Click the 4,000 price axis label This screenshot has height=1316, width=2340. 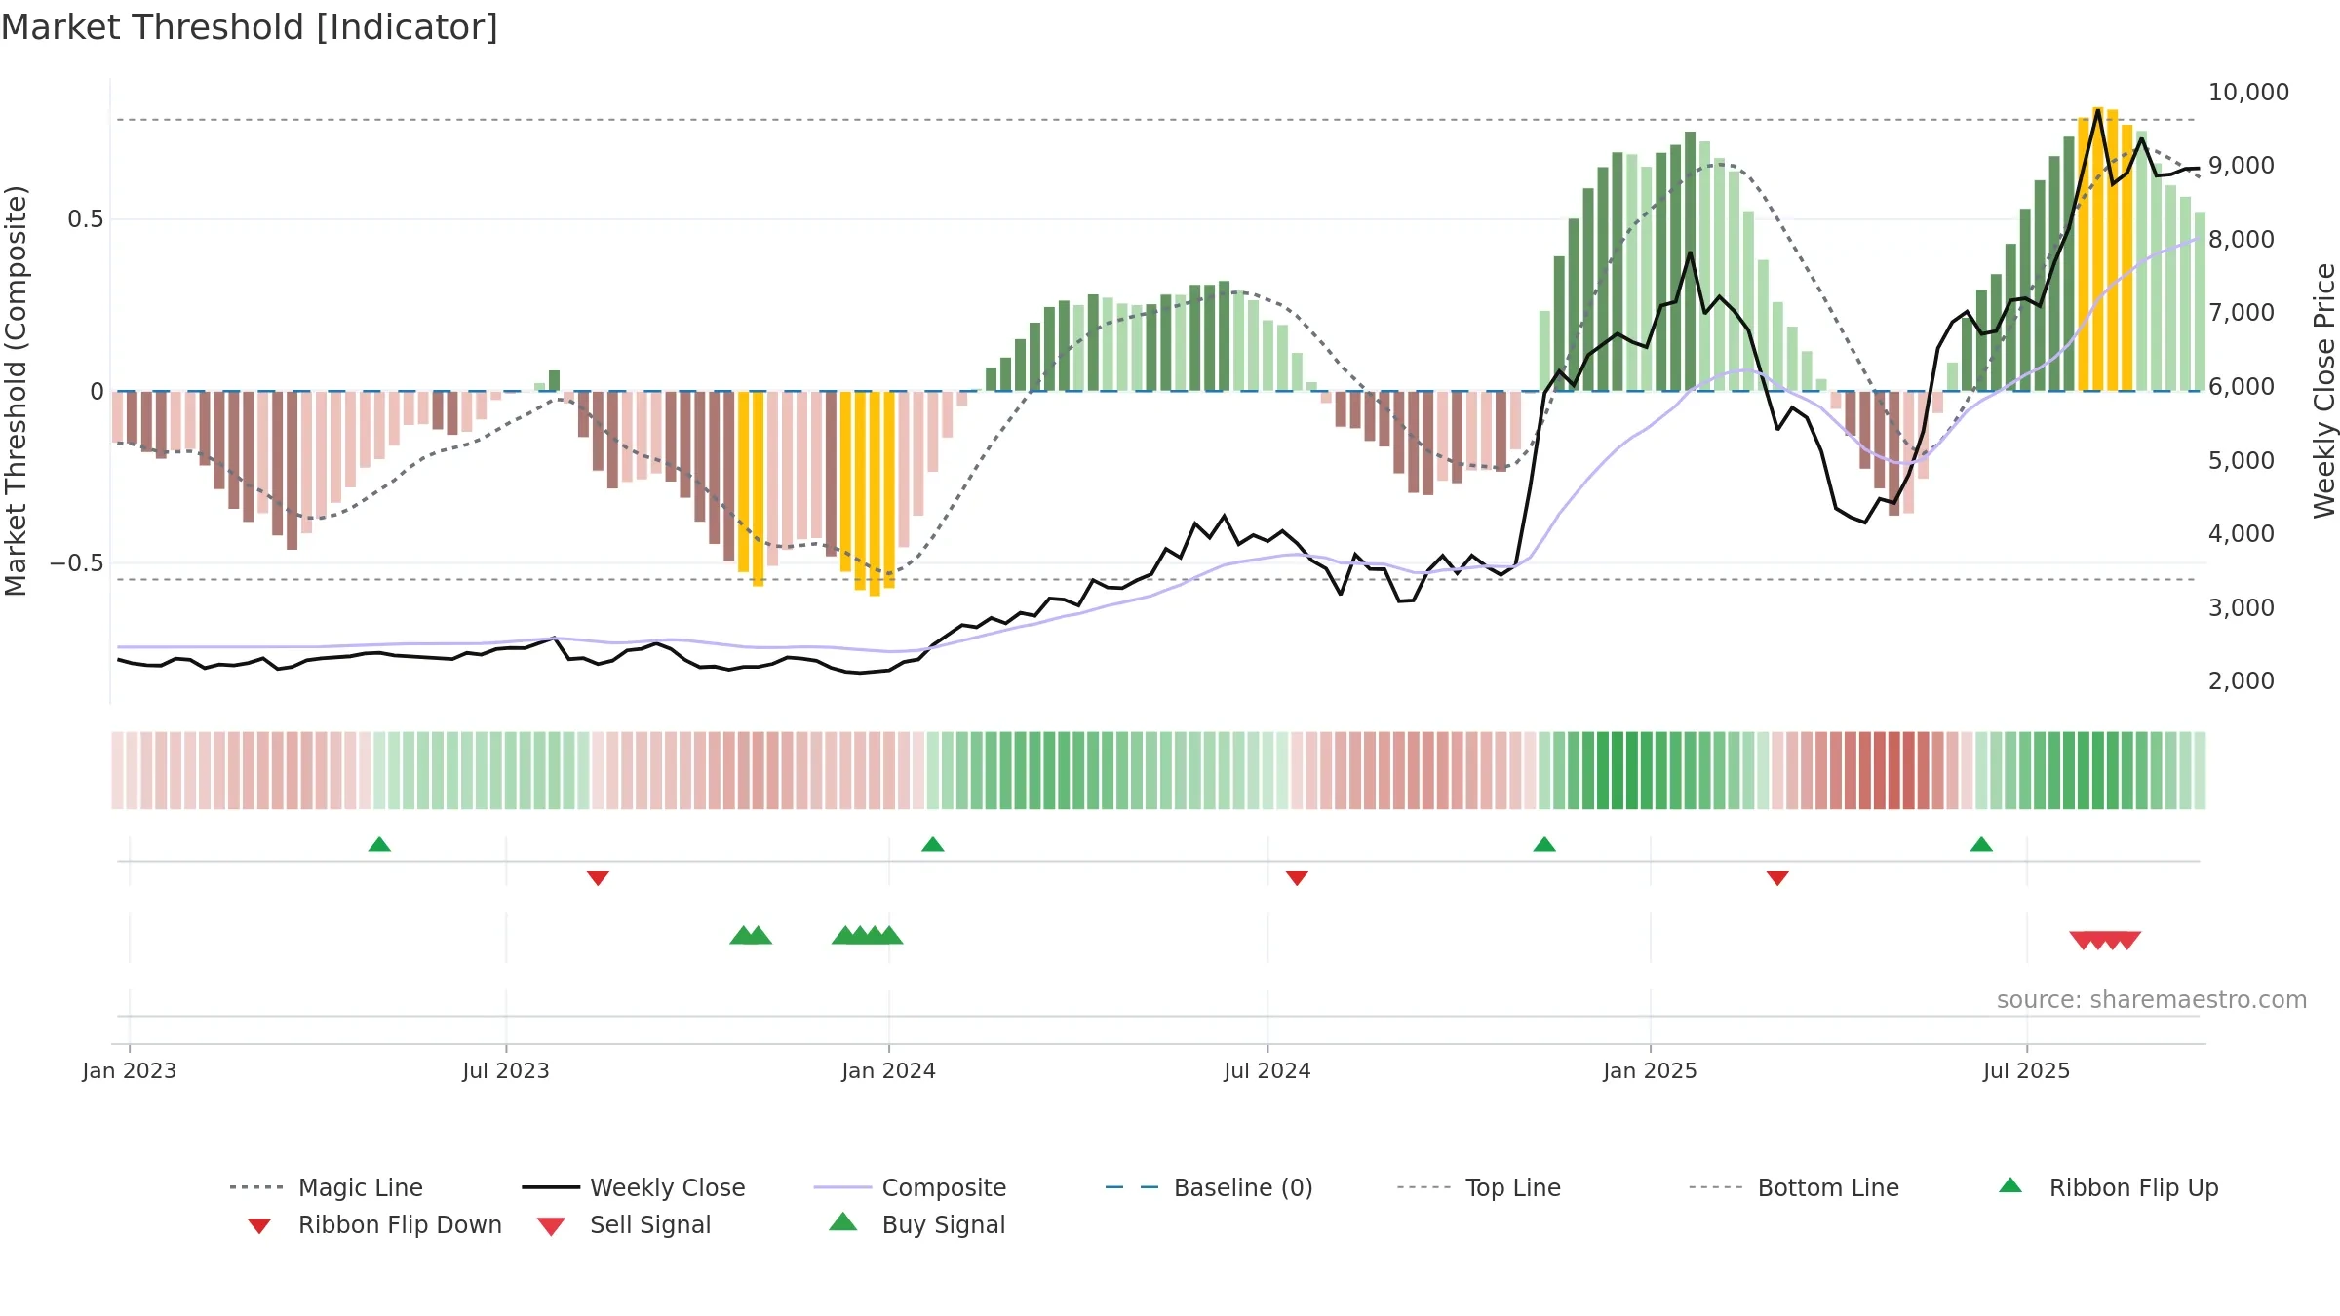2242,534
